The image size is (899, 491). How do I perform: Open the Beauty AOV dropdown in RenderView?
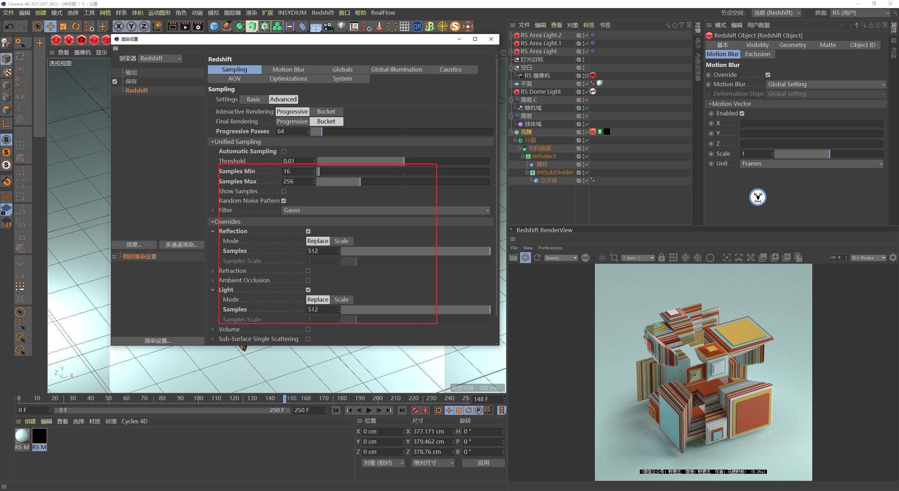pyautogui.click(x=561, y=258)
